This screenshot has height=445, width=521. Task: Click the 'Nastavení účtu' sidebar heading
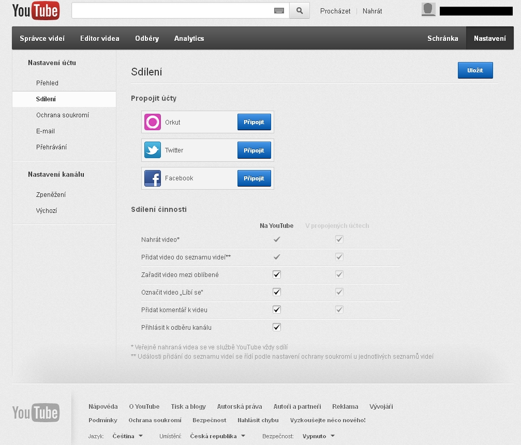click(x=52, y=63)
